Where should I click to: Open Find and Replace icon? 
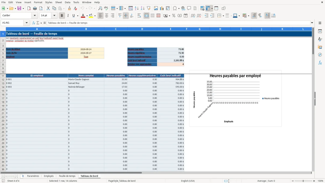100,8
